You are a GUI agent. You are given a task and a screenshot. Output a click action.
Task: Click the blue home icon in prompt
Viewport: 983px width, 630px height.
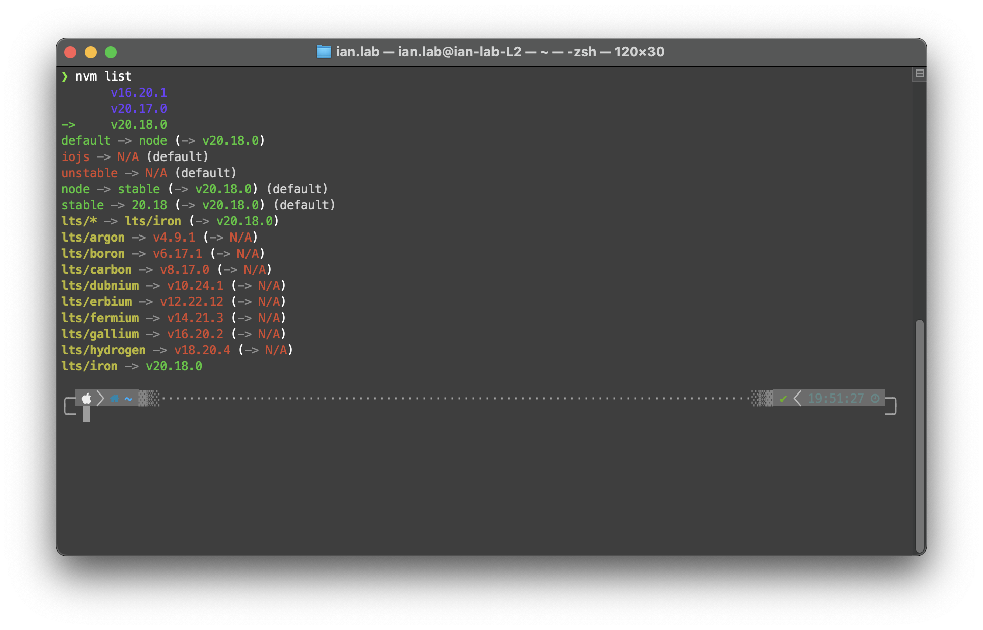tap(114, 399)
